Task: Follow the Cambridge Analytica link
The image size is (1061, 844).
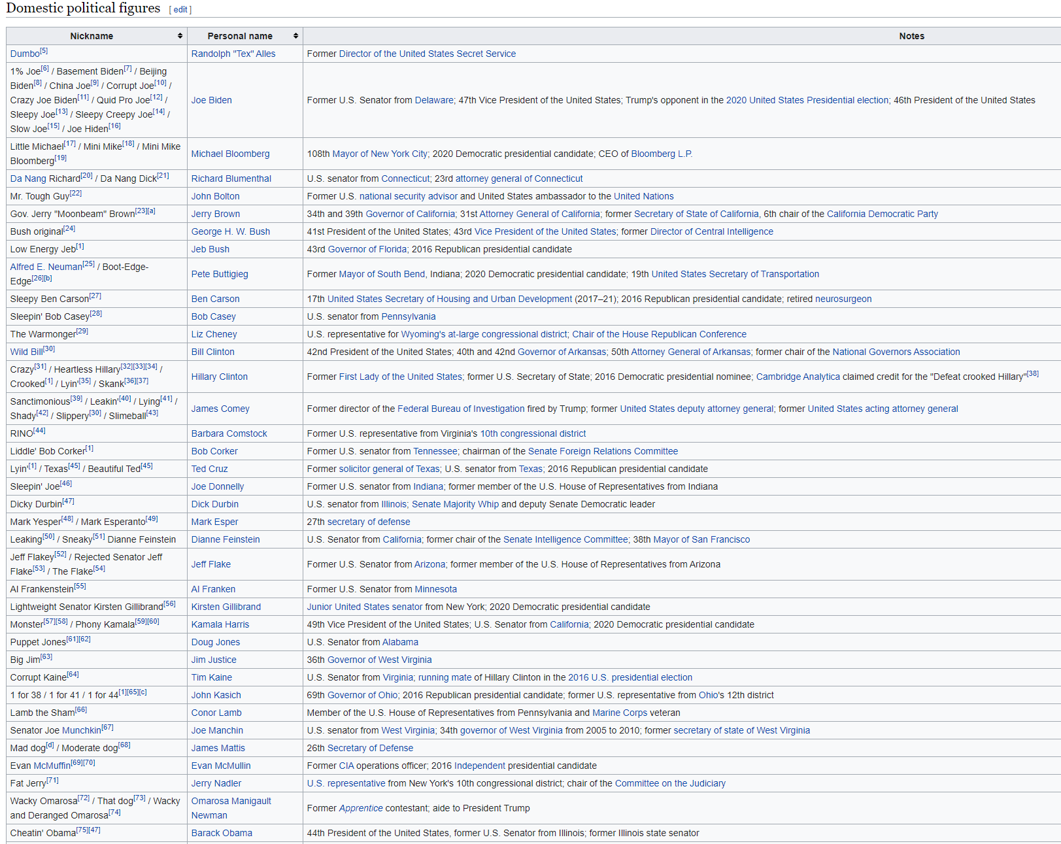Action: [798, 377]
